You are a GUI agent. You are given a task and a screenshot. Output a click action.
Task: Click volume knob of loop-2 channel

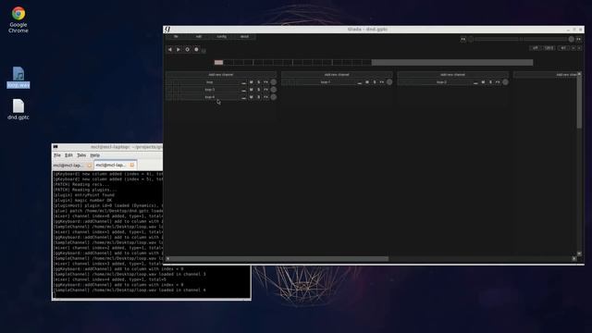tap(505, 82)
